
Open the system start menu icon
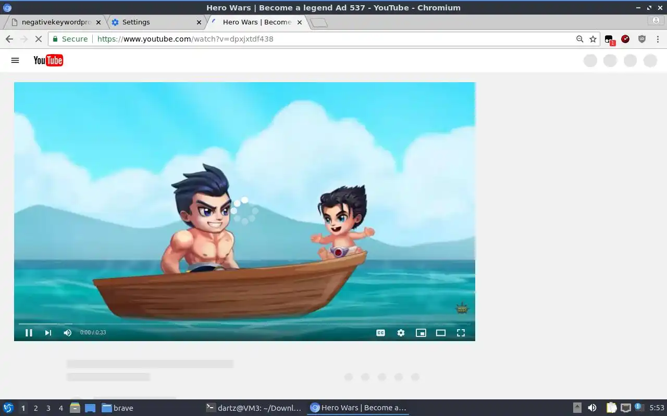tap(8, 408)
